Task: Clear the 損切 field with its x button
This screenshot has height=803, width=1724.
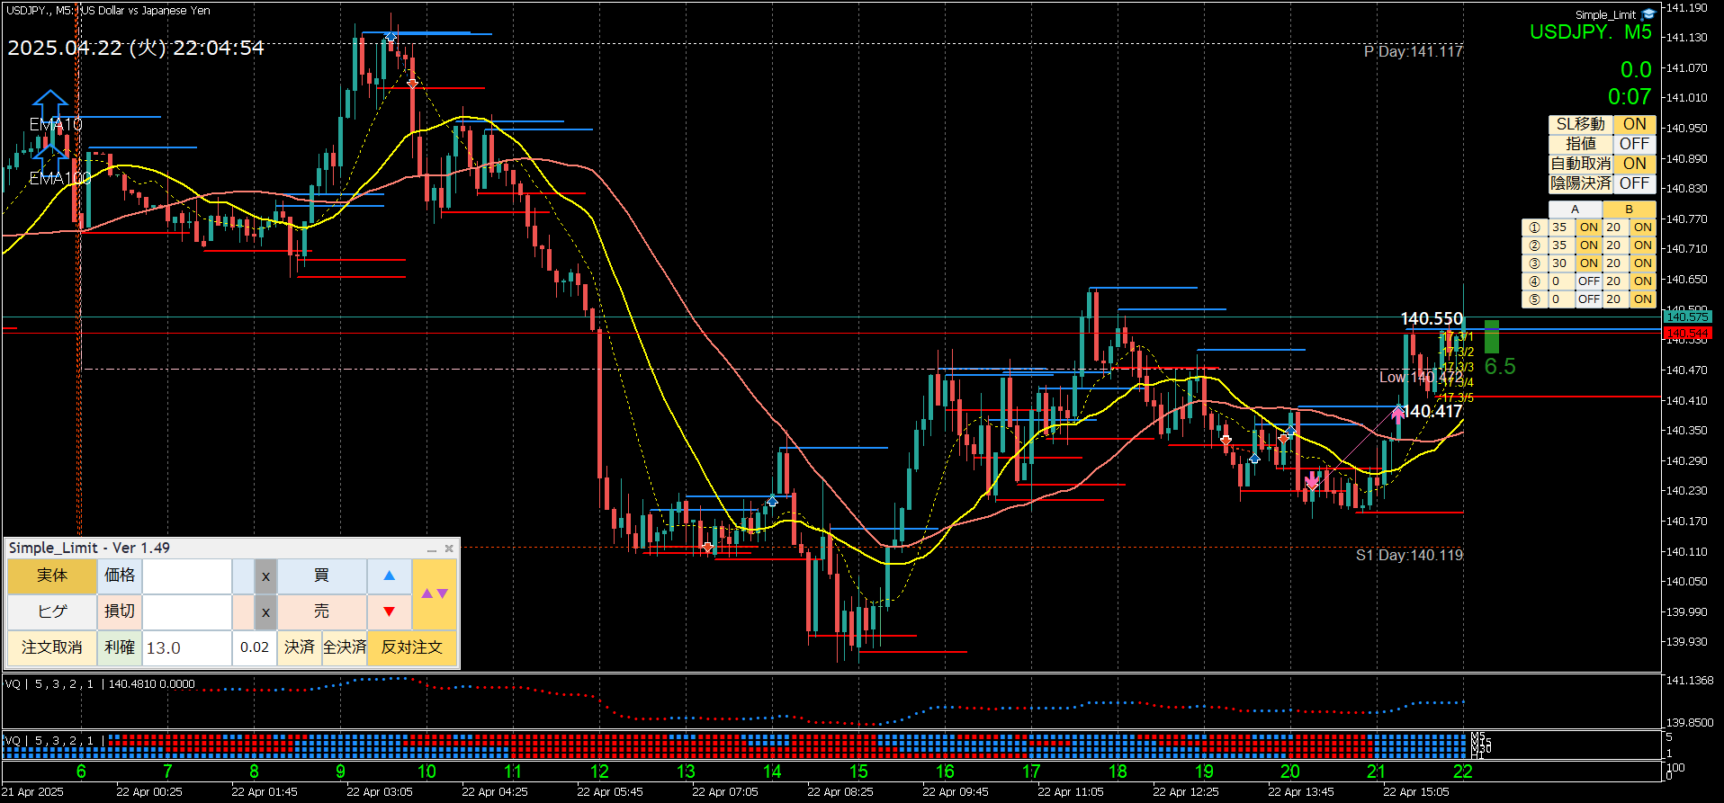Action: [265, 612]
